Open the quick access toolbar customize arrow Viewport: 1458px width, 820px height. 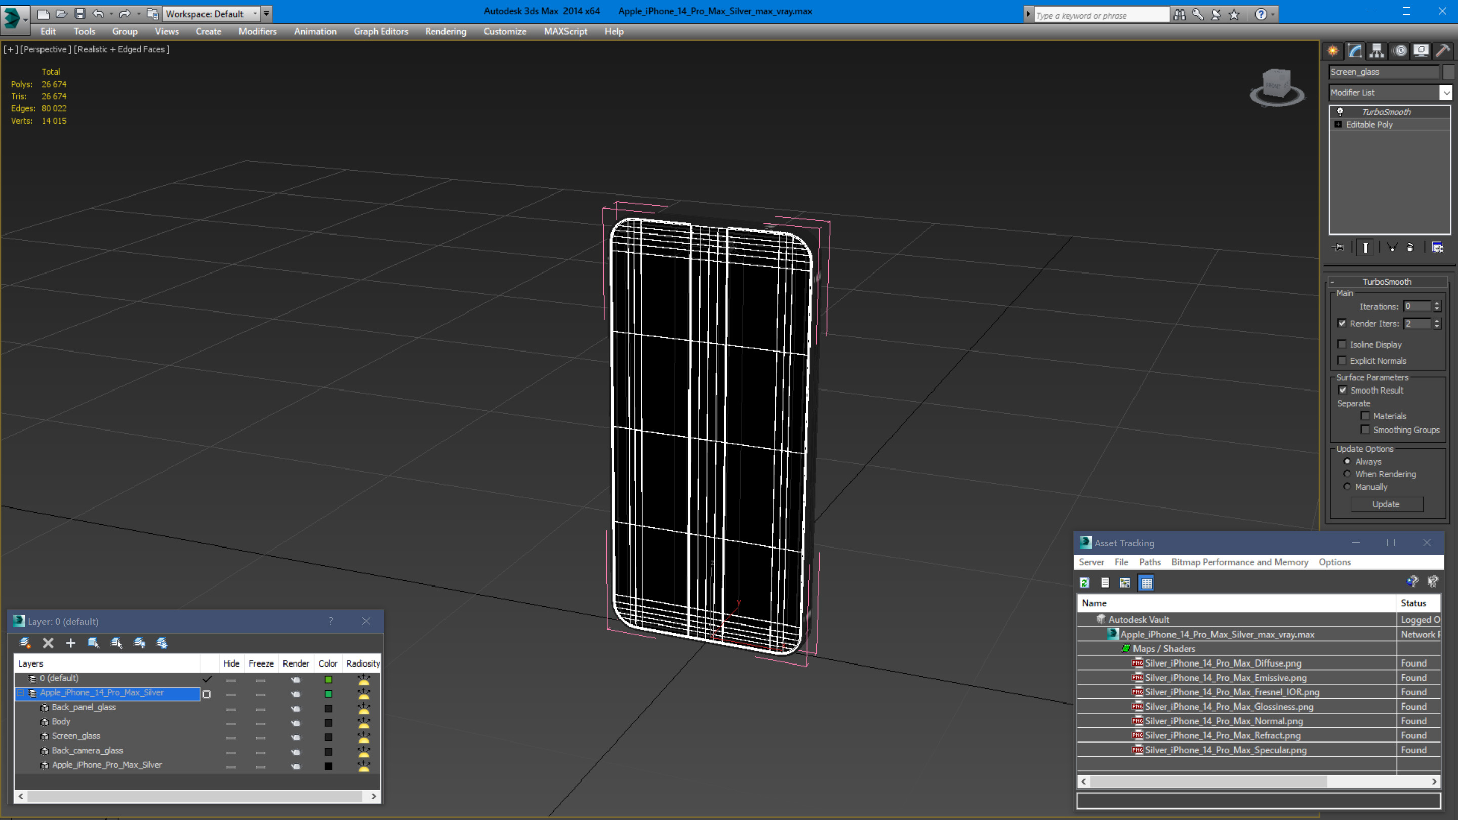click(x=267, y=14)
